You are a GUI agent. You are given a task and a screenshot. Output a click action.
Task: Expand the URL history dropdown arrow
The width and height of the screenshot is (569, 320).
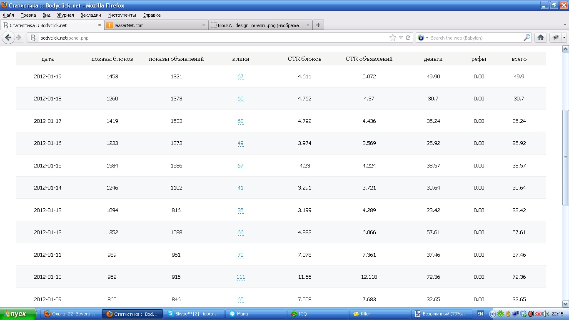[401, 37]
